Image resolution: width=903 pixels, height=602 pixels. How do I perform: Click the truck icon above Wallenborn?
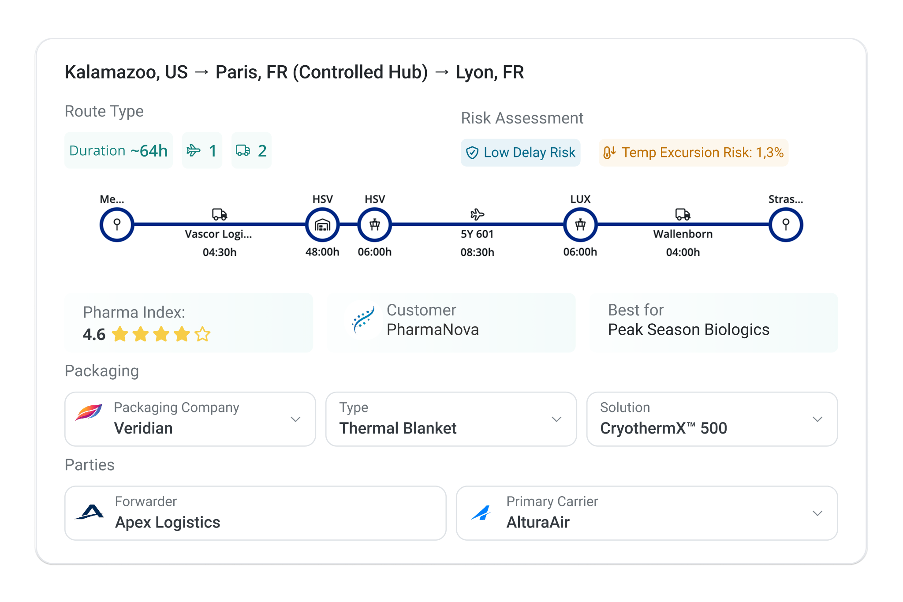683,215
